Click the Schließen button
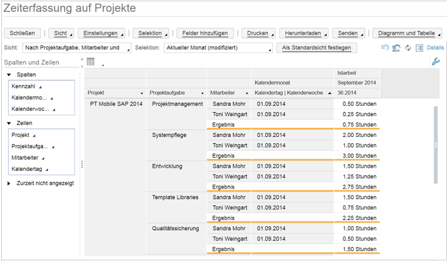The image size is (447, 261). 22,33
